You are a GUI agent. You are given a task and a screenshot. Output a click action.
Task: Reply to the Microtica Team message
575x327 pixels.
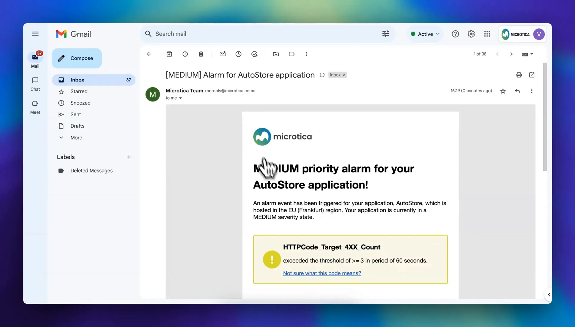click(517, 91)
